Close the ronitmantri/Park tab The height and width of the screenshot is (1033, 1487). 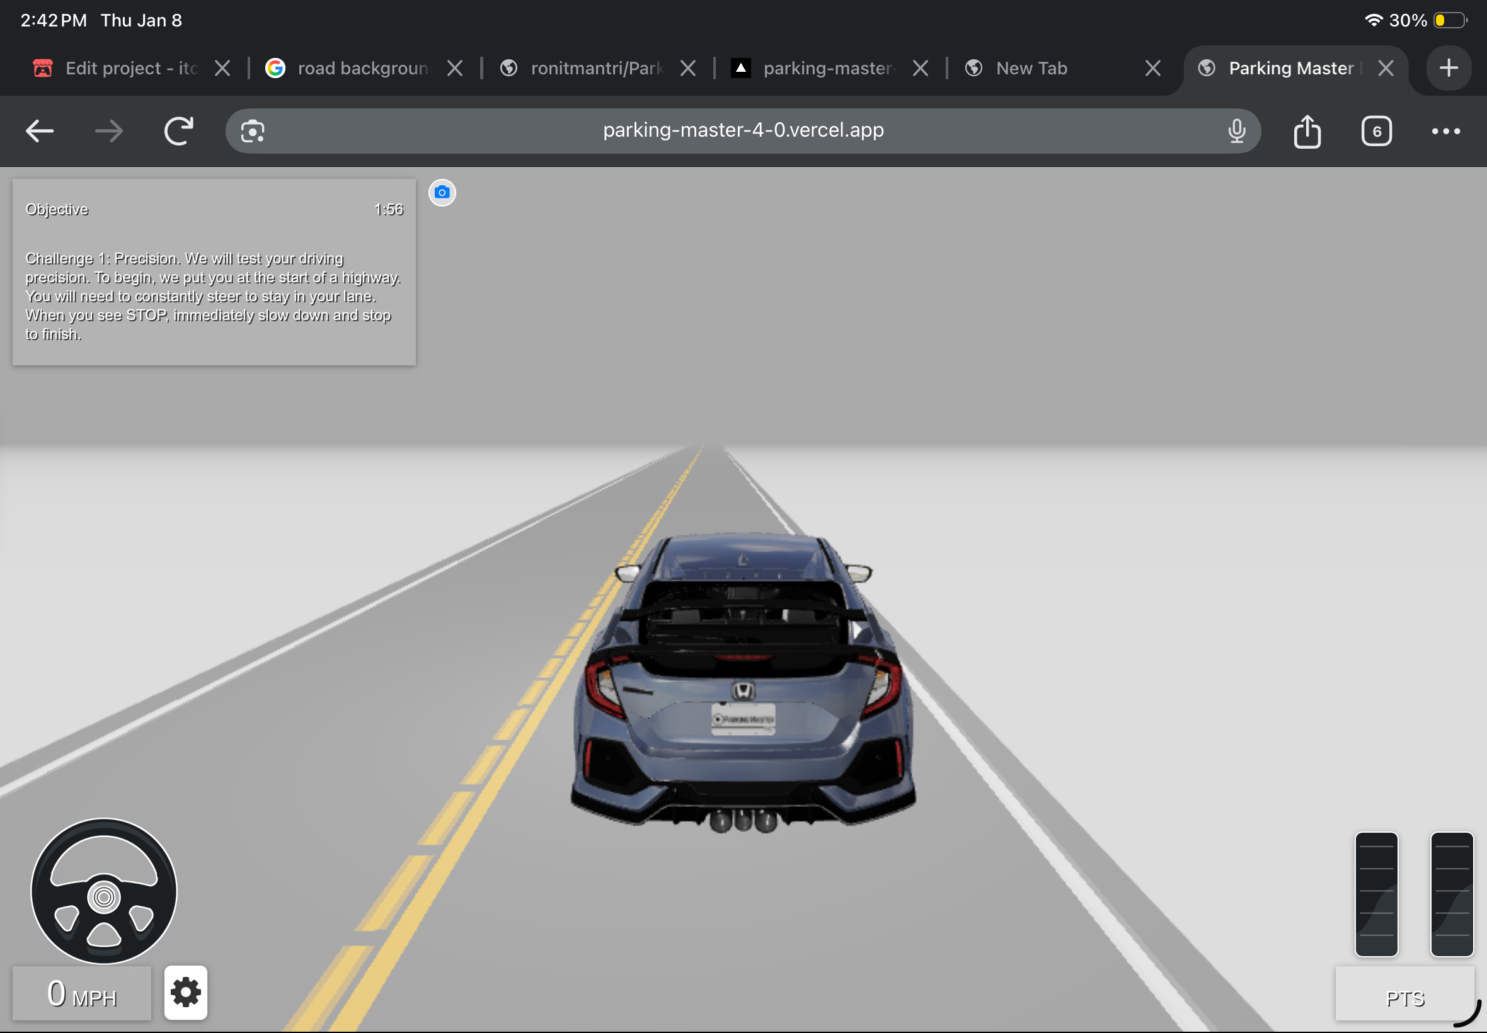[x=687, y=68]
